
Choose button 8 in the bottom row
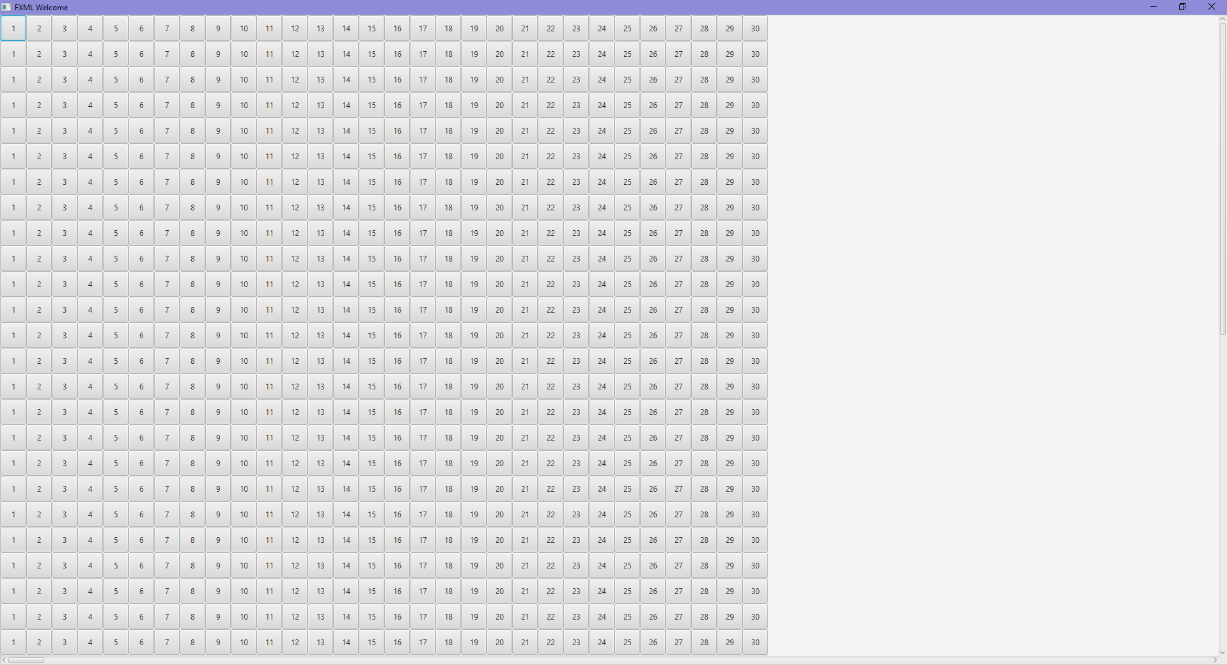tap(192, 642)
